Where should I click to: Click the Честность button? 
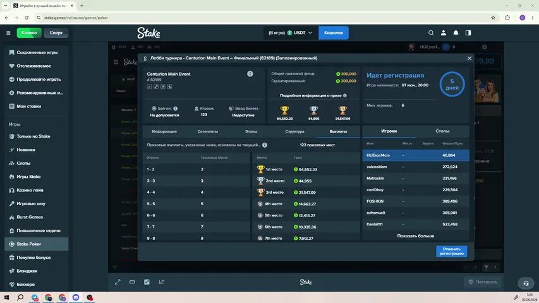click(483, 282)
